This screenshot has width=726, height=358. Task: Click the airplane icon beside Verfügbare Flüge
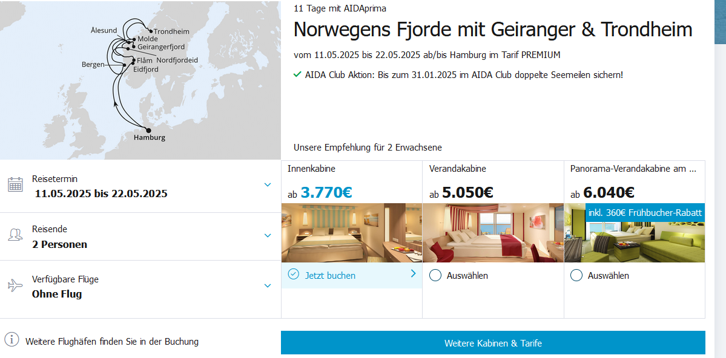click(15, 285)
